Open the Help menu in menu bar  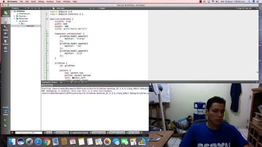pyautogui.click(x=75, y=2)
